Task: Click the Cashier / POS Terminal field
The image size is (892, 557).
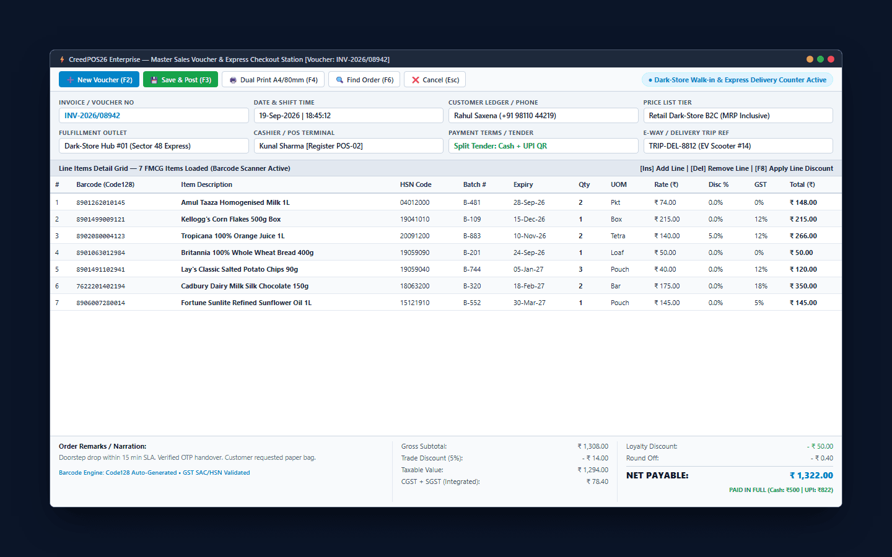Action: click(x=349, y=146)
